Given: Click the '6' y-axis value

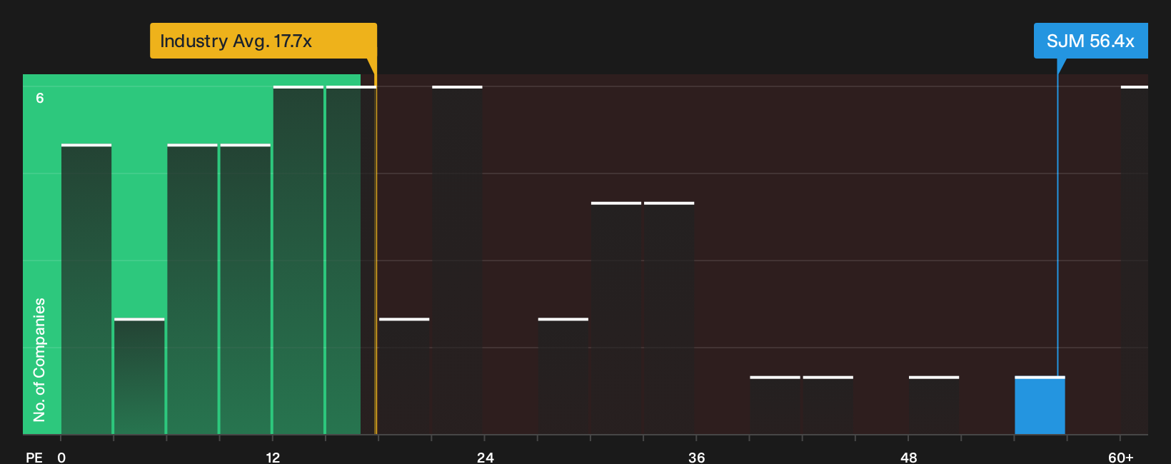Looking at the screenshot, I should click(40, 99).
